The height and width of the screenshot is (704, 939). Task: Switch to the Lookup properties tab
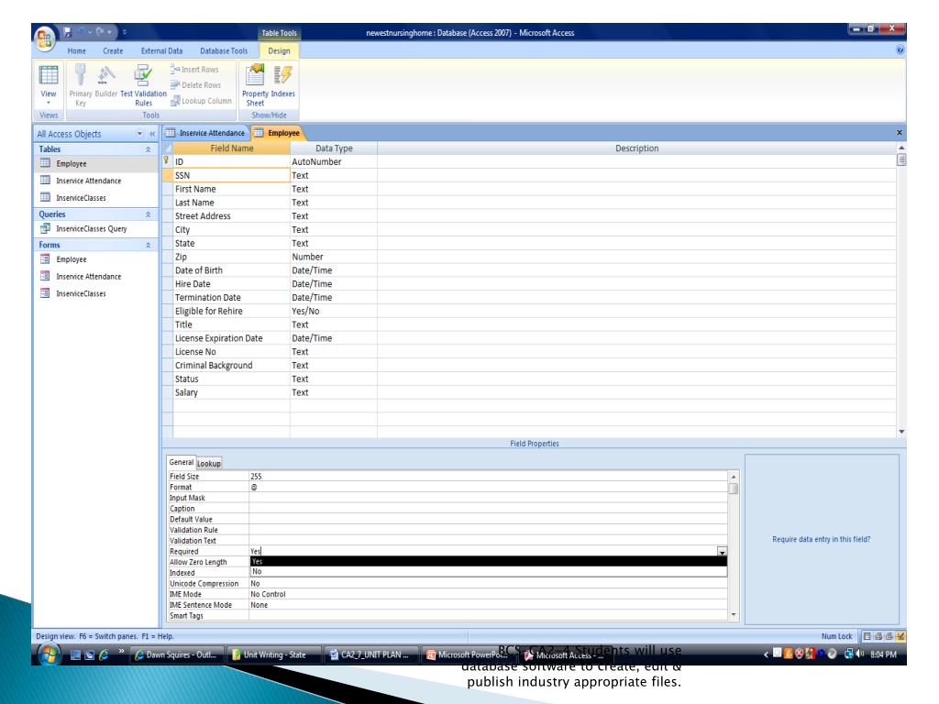[x=209, y=463]
